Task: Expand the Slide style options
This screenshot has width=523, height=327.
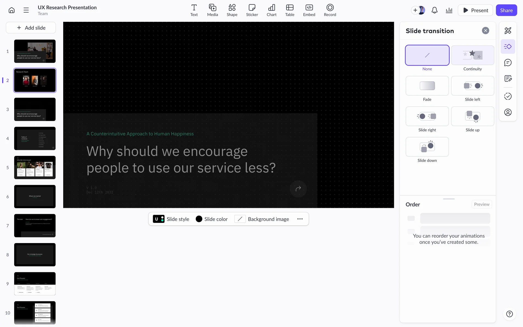Action: (x=171, y=219)
